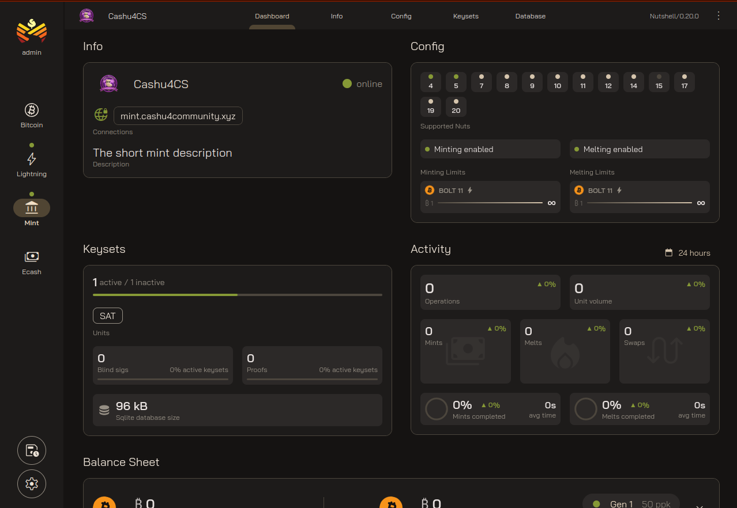Open settings via the gear icon

[32, 484]
